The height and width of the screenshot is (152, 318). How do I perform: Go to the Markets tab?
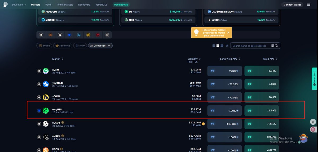(36, 5)
